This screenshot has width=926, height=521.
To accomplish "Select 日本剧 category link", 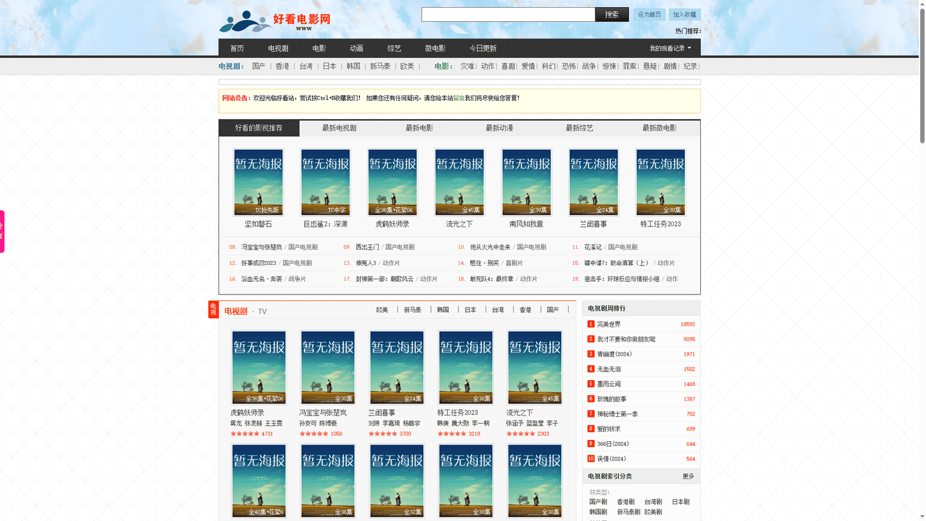I will click(680, 502).
